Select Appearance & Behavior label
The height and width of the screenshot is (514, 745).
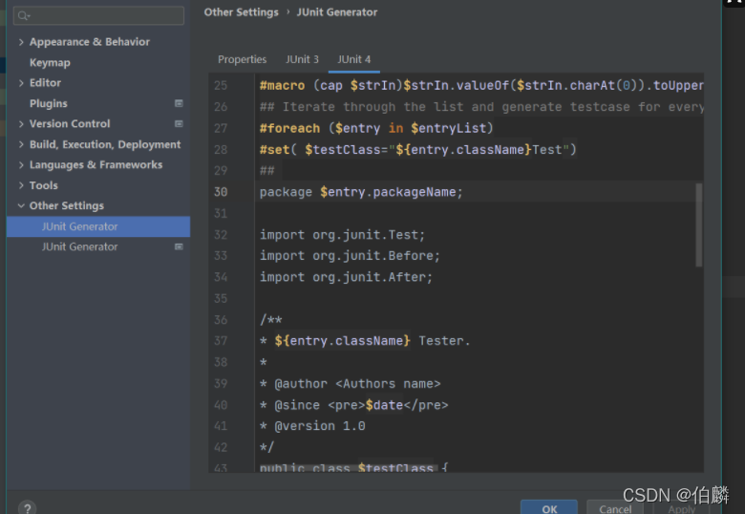click(x=90, y=42)
